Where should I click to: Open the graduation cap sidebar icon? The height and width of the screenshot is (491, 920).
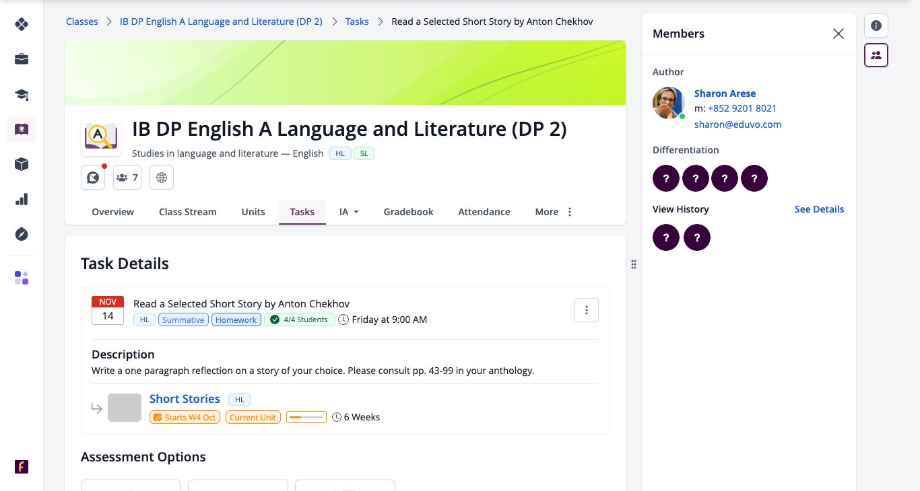pos(22,94)
